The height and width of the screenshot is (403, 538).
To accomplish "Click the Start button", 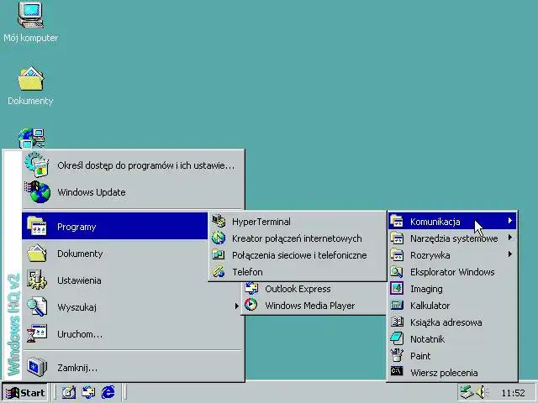I will [x=25, y=392].
